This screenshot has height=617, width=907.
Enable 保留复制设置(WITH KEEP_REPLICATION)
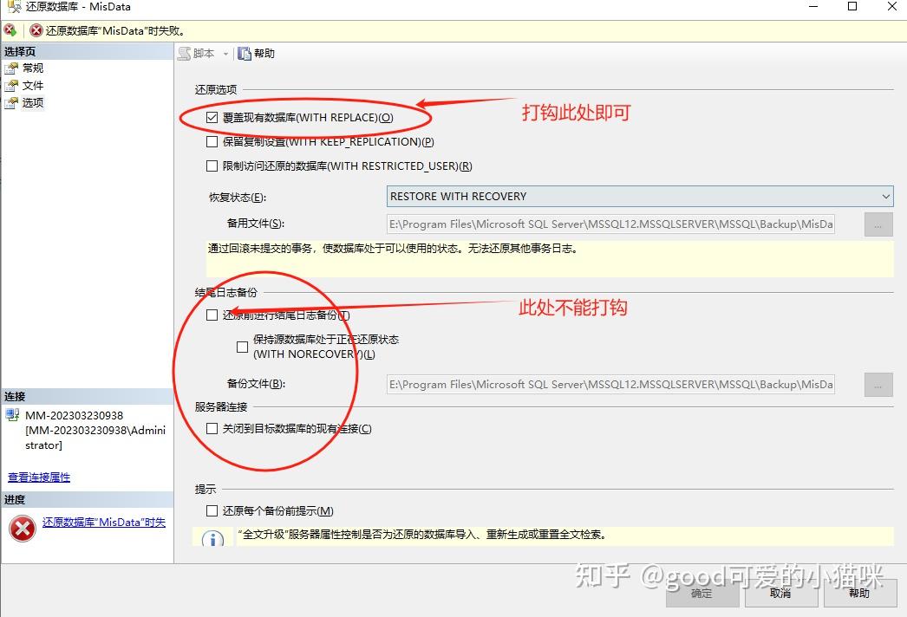212,141
